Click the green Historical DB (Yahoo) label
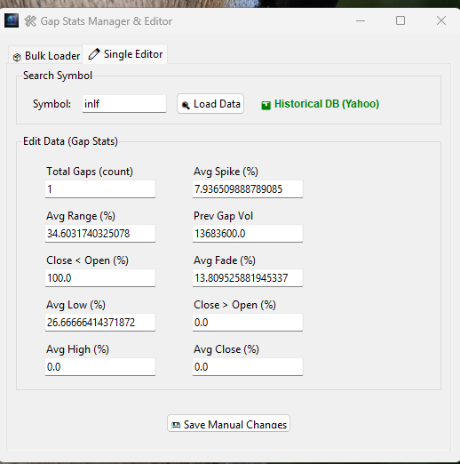 coord(327,104)
